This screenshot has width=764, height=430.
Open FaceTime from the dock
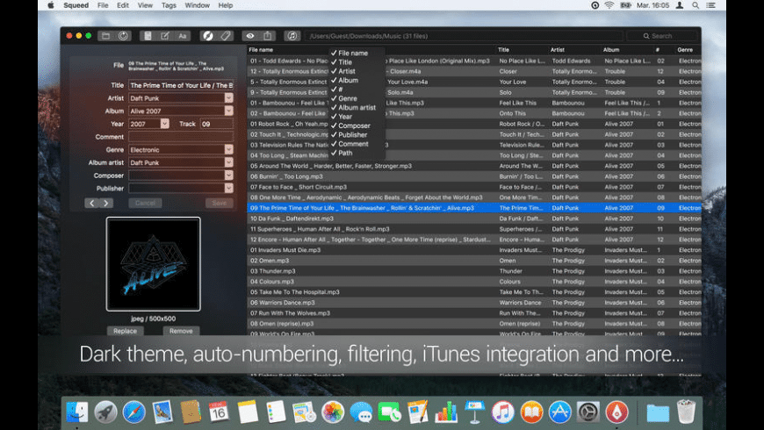389,412
